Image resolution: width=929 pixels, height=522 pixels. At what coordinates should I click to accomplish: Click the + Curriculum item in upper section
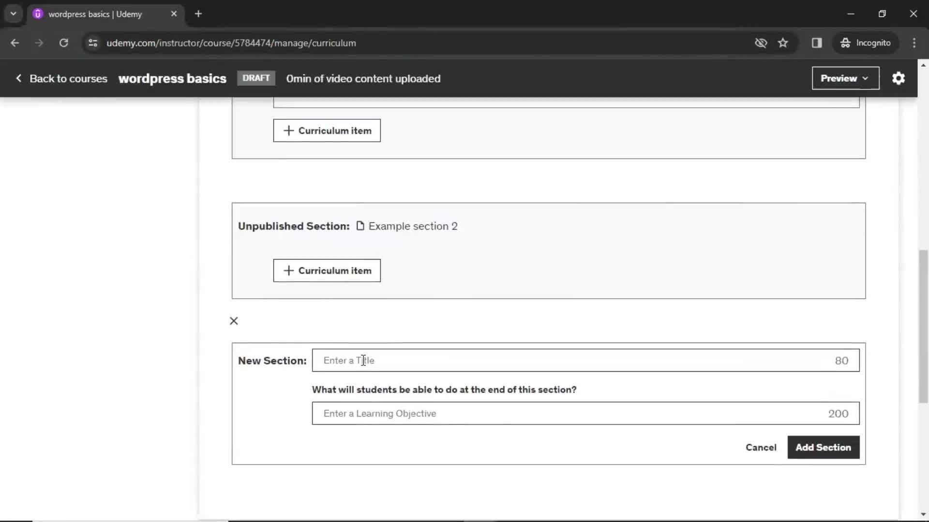327,130
